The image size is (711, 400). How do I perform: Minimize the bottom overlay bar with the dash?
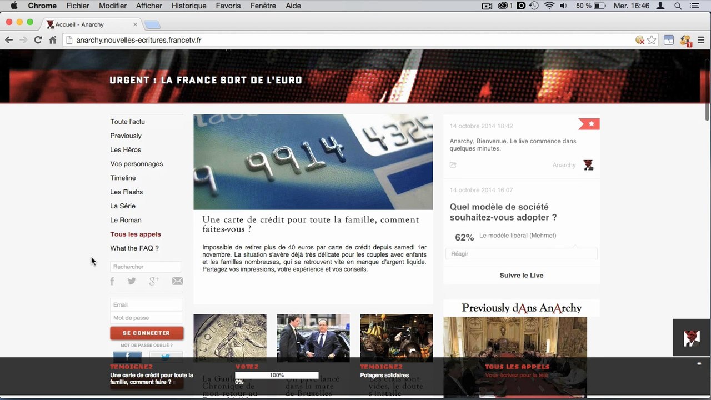pos(699,364)
